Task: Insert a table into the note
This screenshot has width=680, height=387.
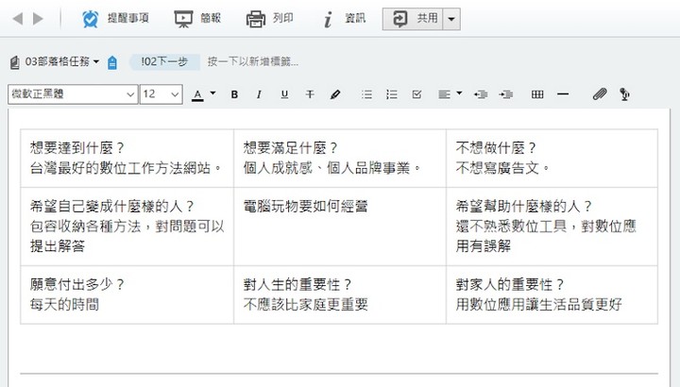Action: tap(537, 94)
